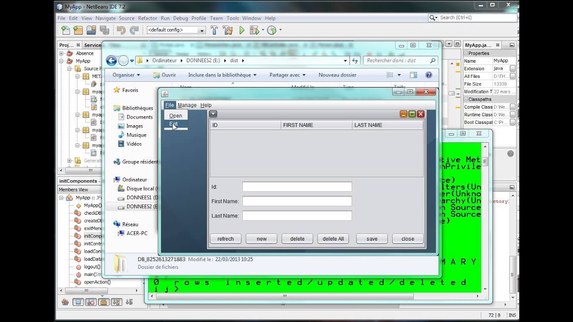Open the Manage menu in Java app
Screen dimensions: 573x322
point(187,105)
